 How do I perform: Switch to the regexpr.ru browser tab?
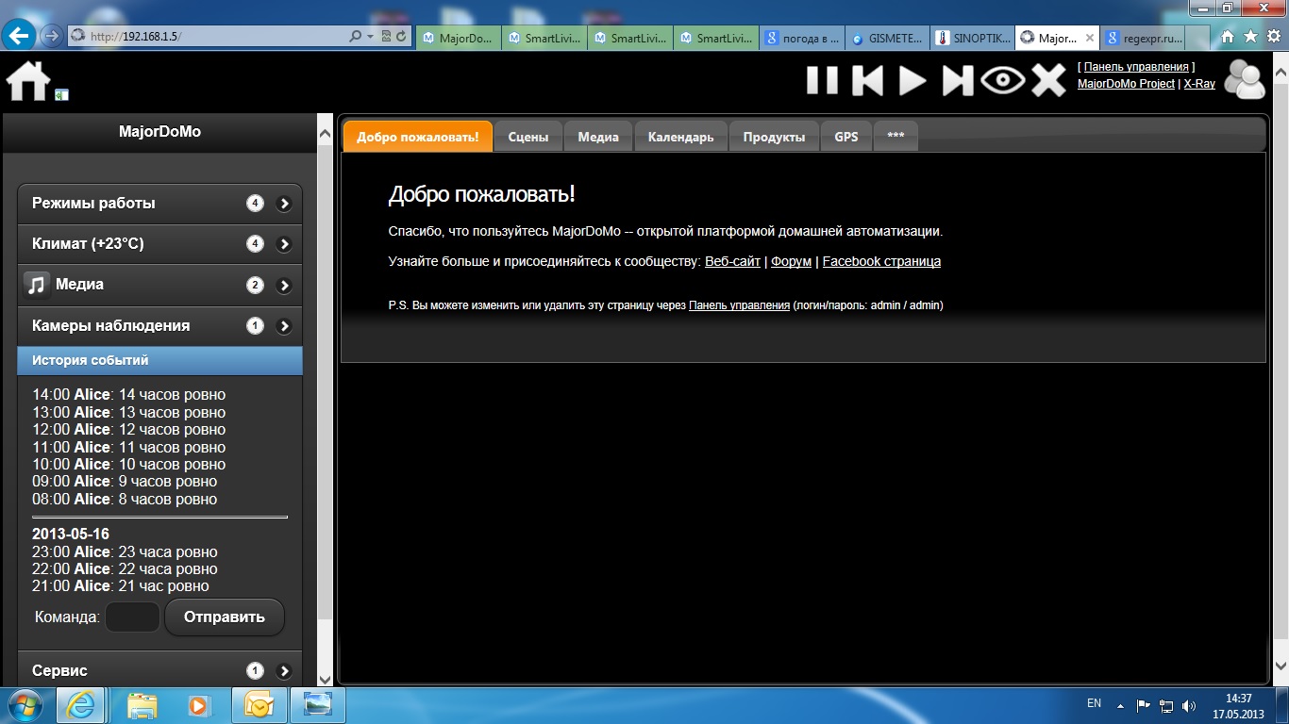[x=1144, y=38]
